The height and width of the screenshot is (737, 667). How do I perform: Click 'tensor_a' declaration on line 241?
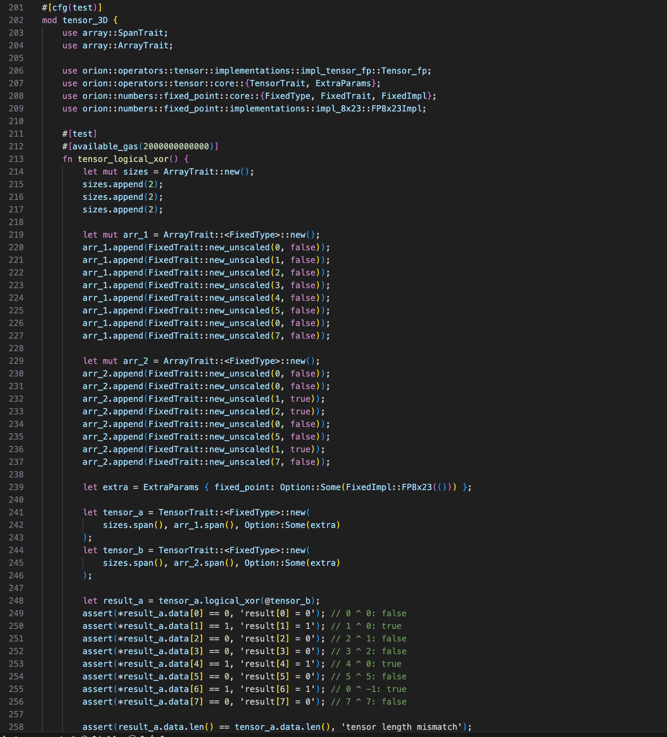123,512
